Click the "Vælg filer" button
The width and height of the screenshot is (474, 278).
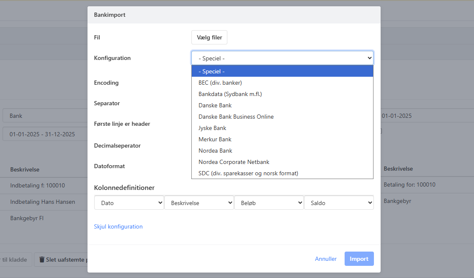coord(209,37)
